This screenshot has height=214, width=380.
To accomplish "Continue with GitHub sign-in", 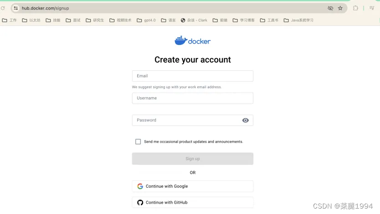I will pos(192,202).
